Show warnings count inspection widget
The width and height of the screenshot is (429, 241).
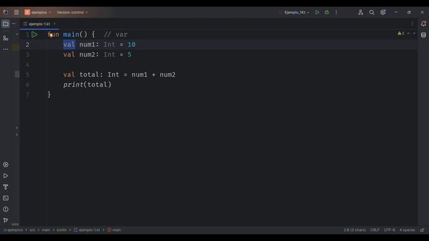coord(401,33)
